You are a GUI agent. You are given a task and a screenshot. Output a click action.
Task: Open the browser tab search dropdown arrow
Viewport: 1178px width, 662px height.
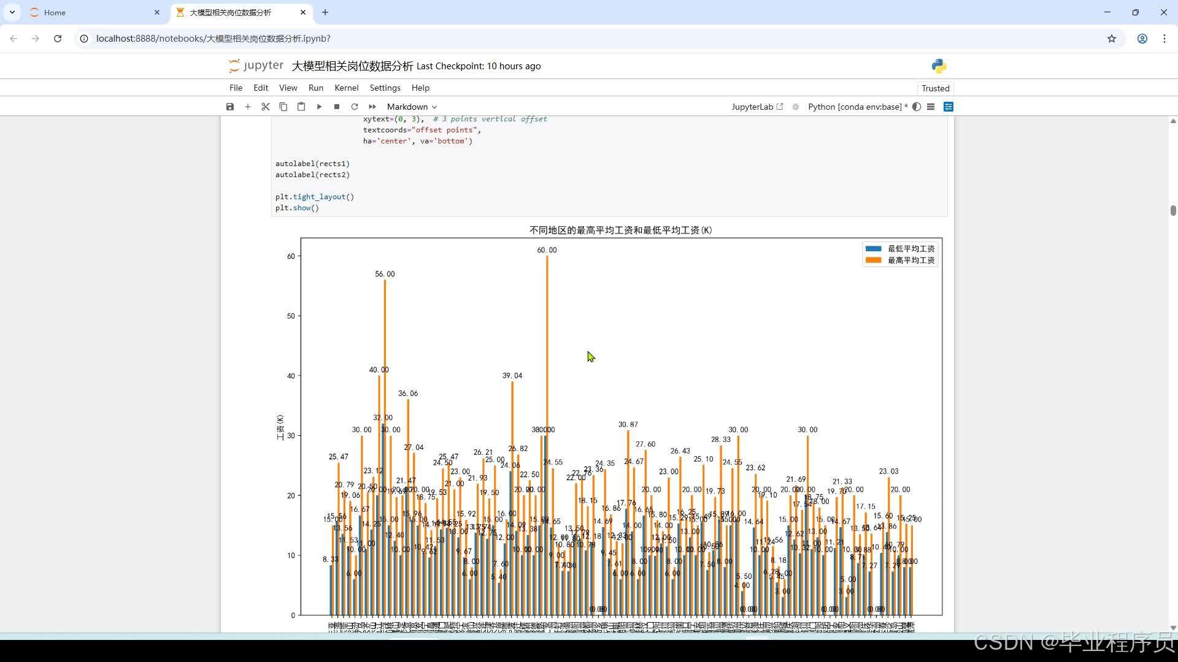pos(12,12)
